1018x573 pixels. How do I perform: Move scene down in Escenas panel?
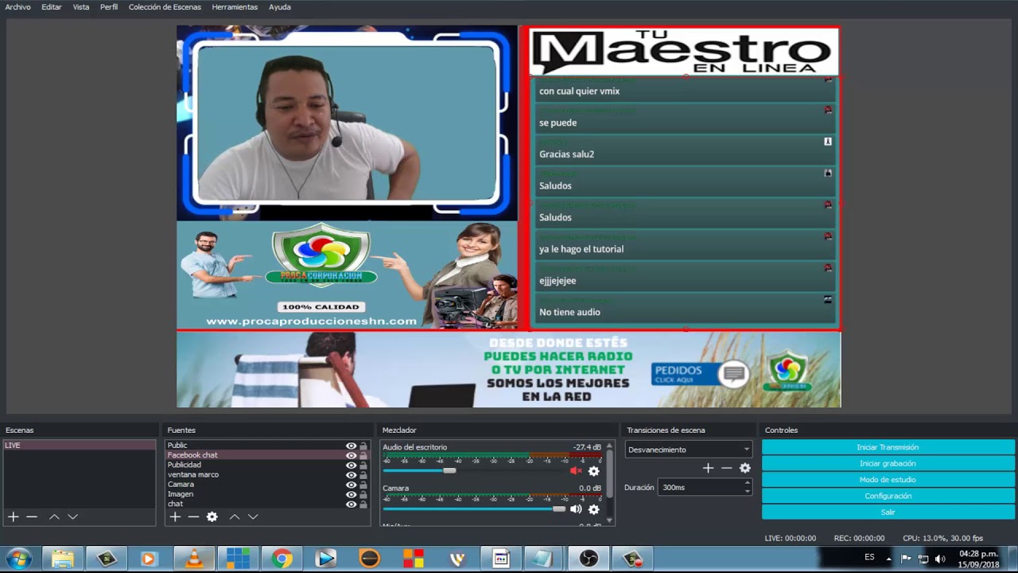click(x=72, y=516)
